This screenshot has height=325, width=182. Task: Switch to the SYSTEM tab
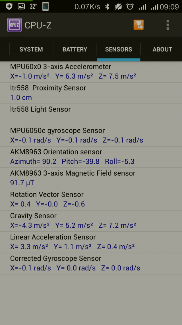pyautogui.click(x=31, y=49)
